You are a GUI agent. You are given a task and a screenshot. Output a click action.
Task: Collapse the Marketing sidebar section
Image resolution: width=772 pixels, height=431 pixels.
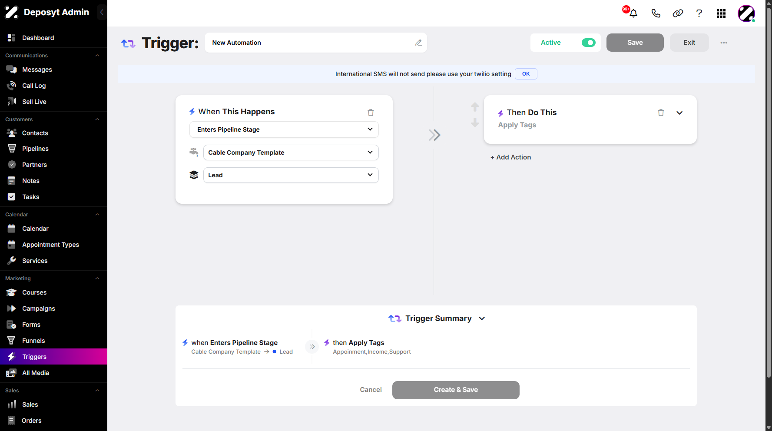pyautogui.click(x=97, y=278)
